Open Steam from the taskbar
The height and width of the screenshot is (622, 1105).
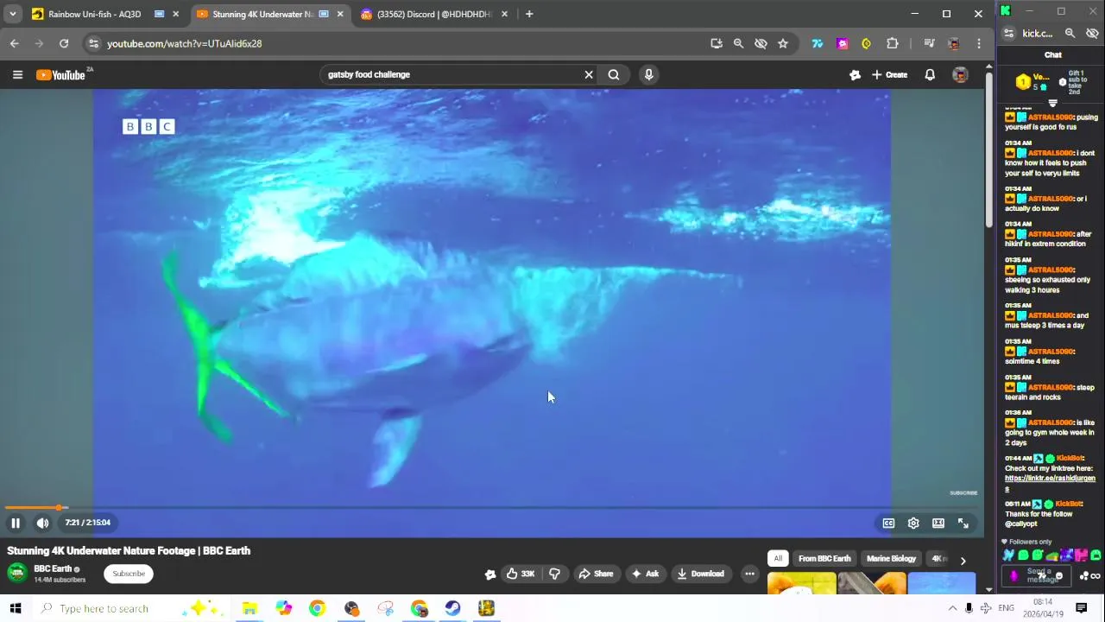pos(452,608)
